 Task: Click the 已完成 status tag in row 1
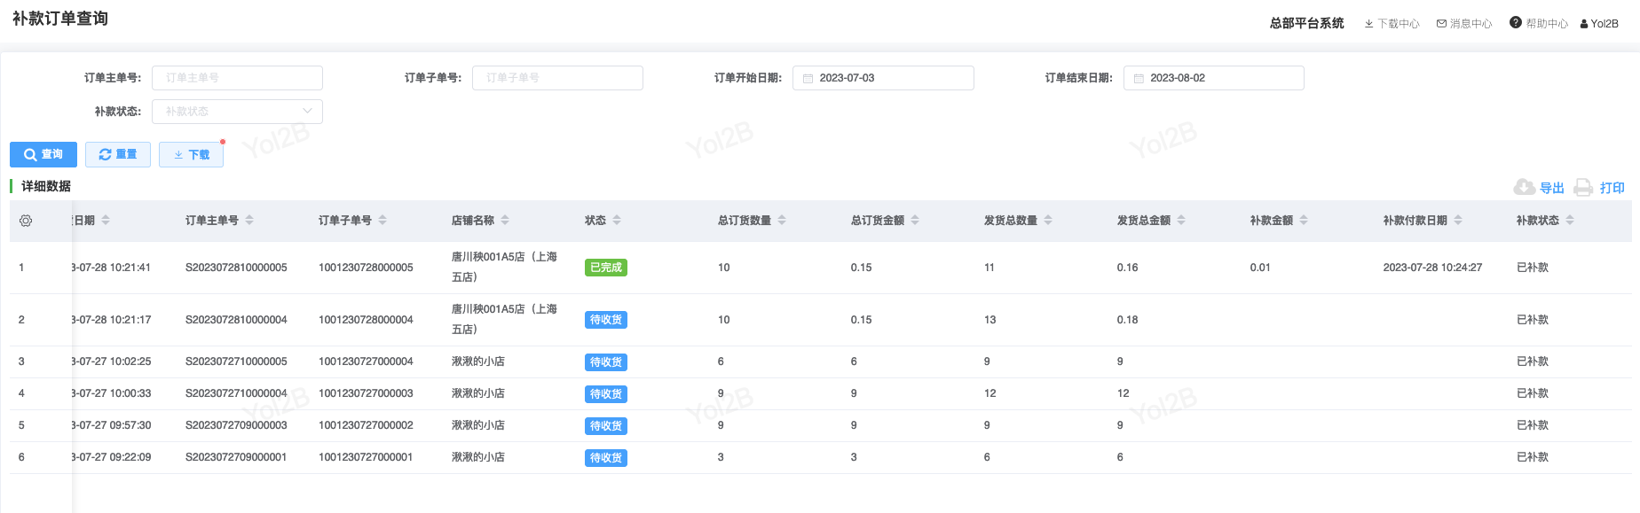click(x=605, y=268)
